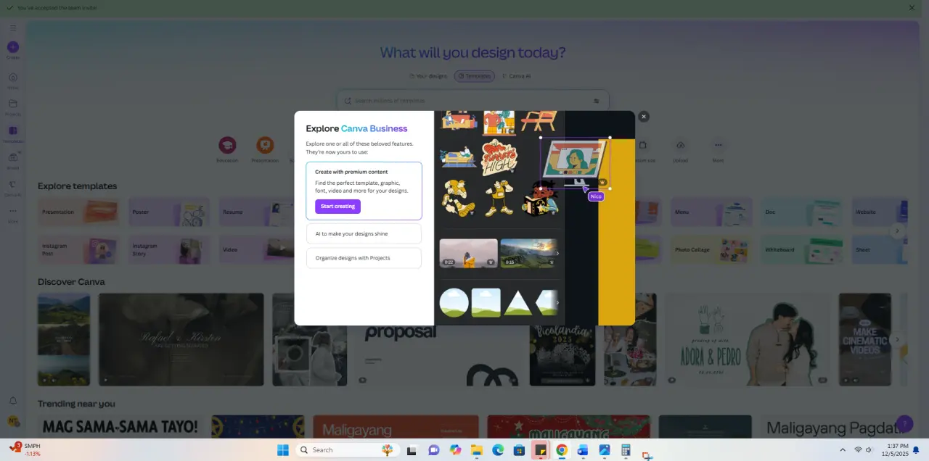
Task: Click the purple help question button
Action: (904, 424)
